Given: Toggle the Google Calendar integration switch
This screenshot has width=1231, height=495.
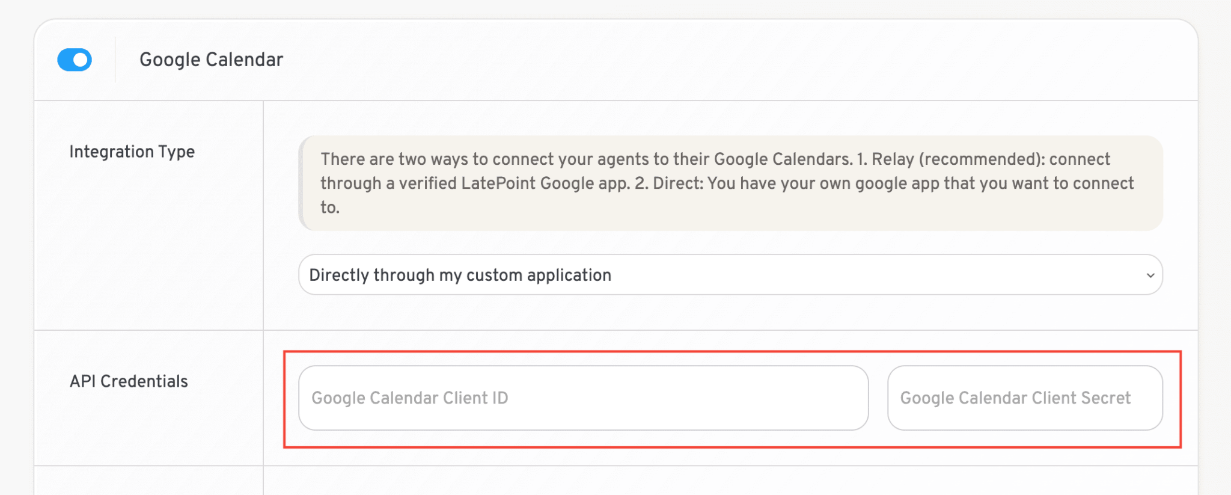Looking at the screenshot, I should coord(74,59).
